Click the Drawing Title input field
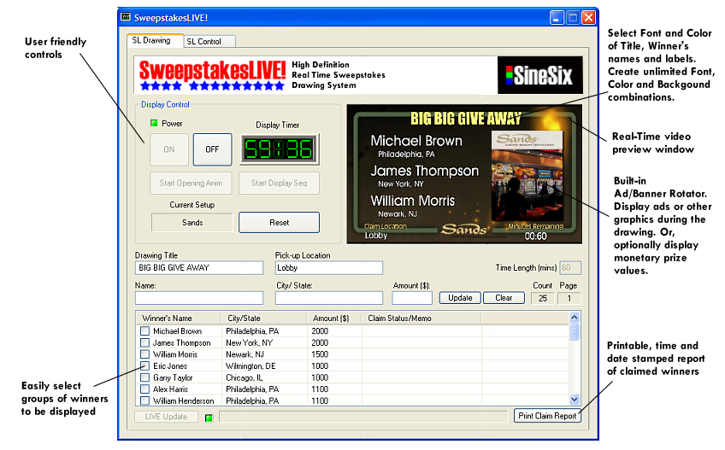Image resolution: width=725 pixels, height=450 pixels. pos(199,267)
